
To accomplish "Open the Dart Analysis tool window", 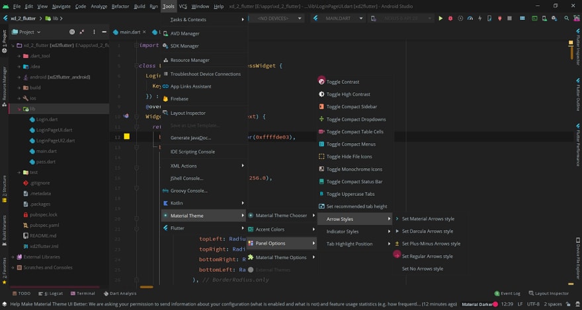I will click(x=120, y=294).
